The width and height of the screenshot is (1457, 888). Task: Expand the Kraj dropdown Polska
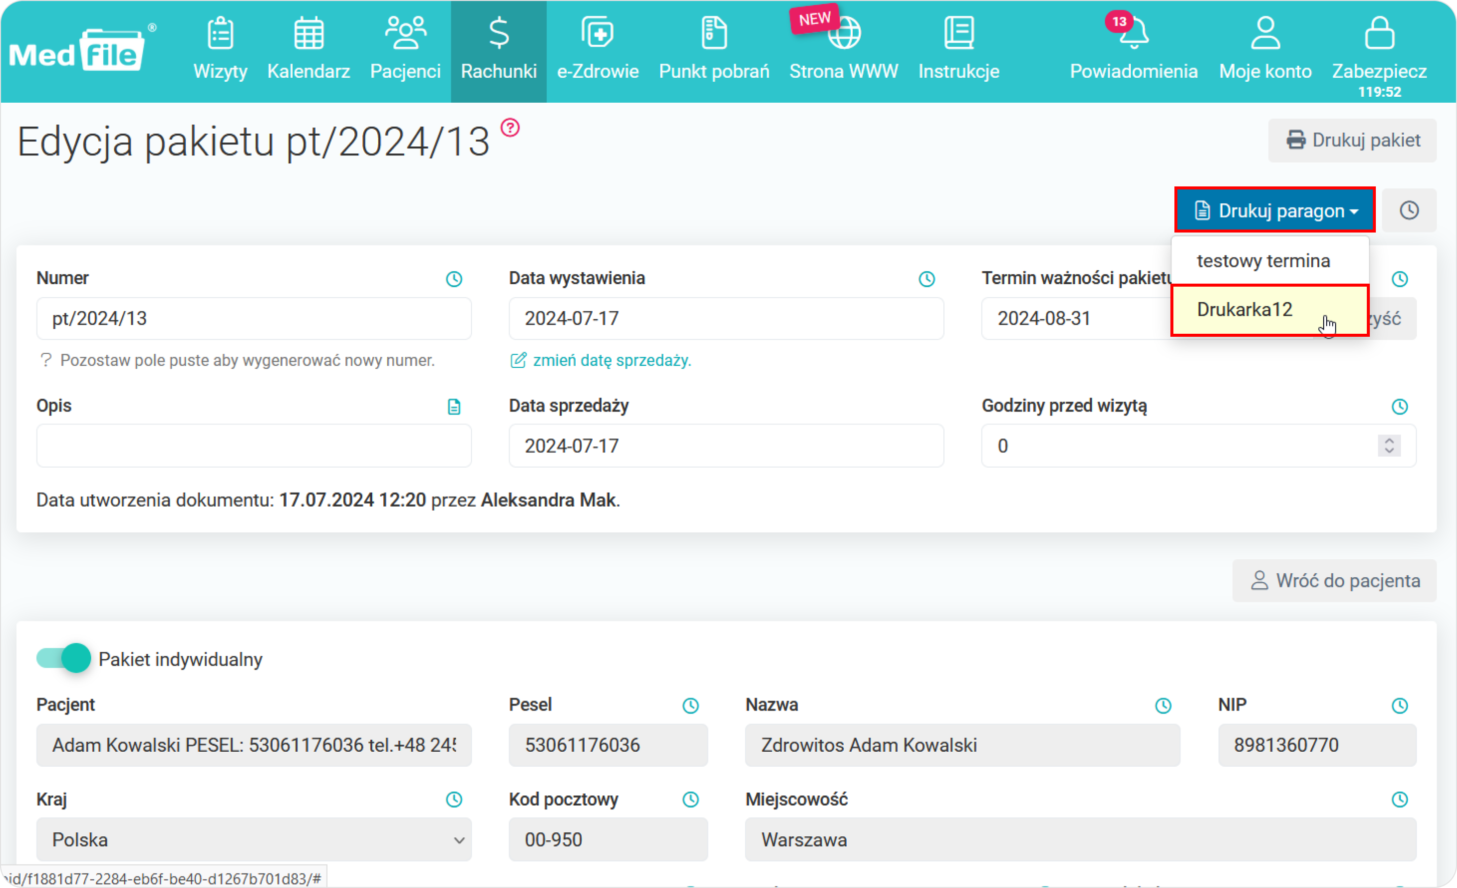[254, 839]
